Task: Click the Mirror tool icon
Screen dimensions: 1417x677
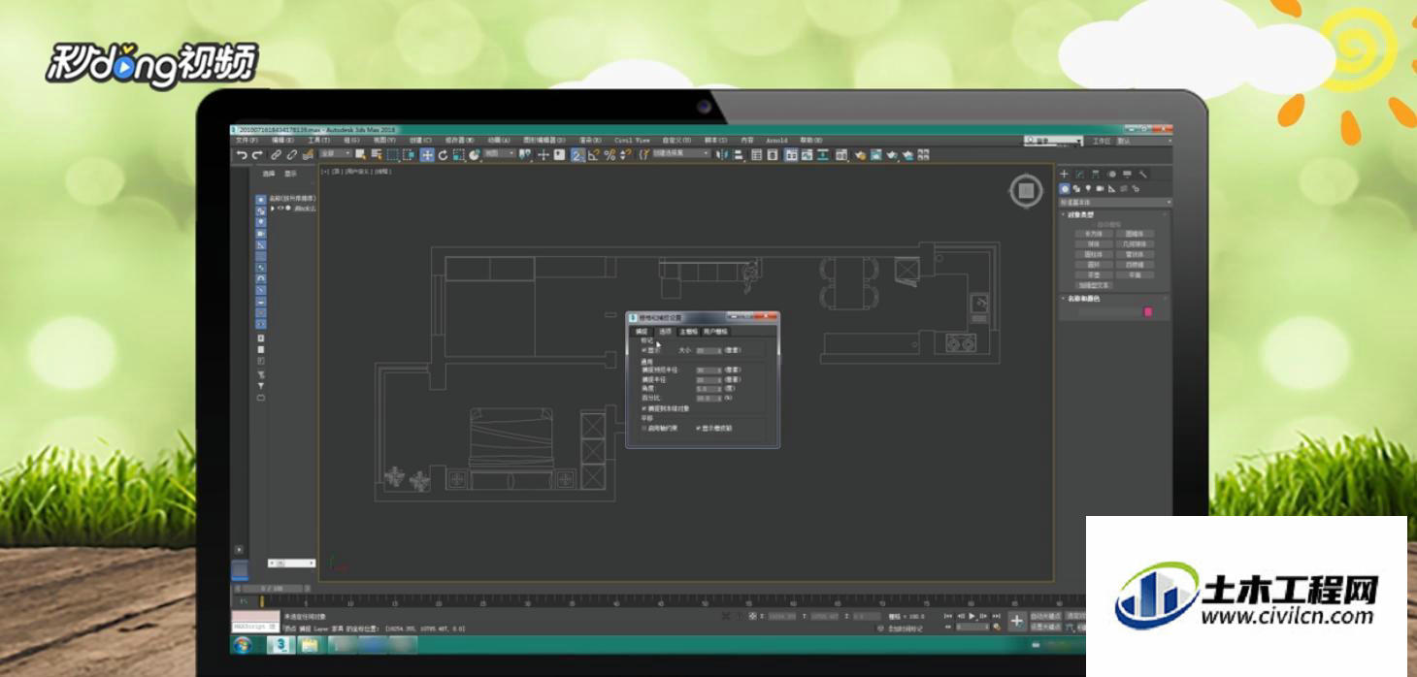Action: pyautogui.click(x=721, y=154)
